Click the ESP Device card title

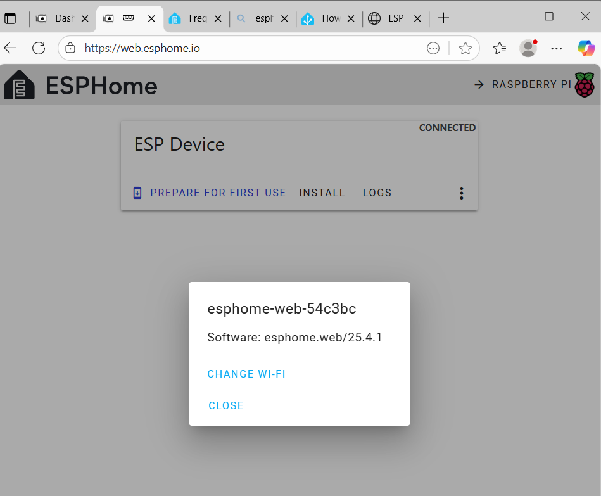coord(179,144)
